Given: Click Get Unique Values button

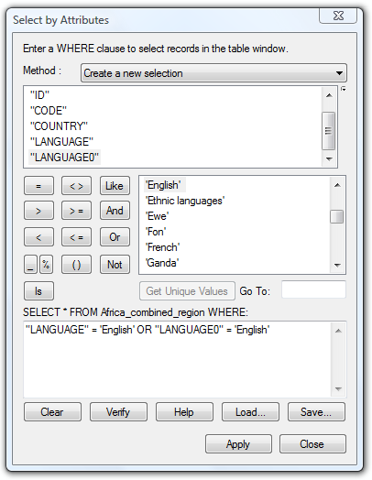Looking at the screenshot, I should tap(187, 290).
